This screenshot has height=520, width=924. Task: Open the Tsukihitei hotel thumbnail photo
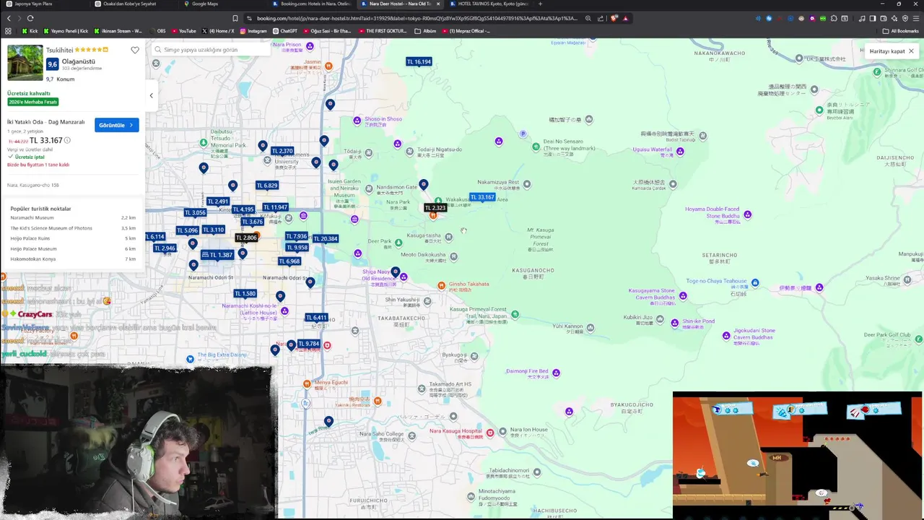pos(25,62)
